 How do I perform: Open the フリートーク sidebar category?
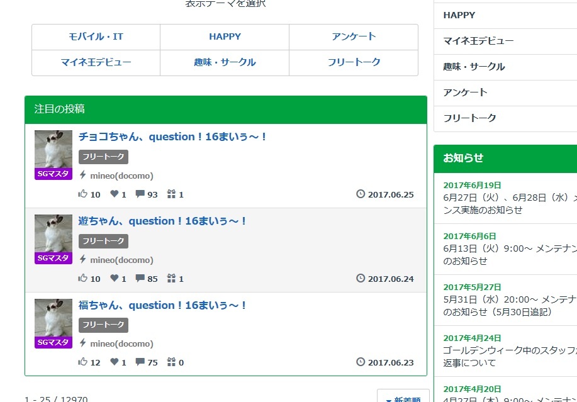point(469,118)
